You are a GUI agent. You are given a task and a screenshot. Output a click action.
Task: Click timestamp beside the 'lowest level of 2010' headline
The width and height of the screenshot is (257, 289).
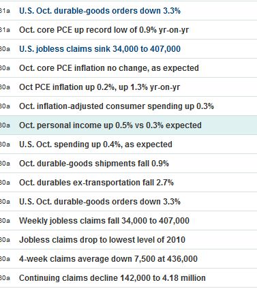click(x=5, y=240)
